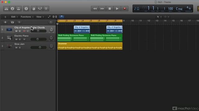Screen dimensions: 199x111
Task: Click the tempo value 100 in LCD
Action: (170, 9)
